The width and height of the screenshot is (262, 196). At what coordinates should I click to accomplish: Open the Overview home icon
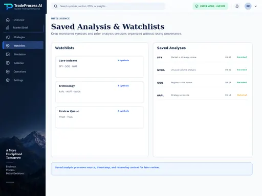point(8,20)
